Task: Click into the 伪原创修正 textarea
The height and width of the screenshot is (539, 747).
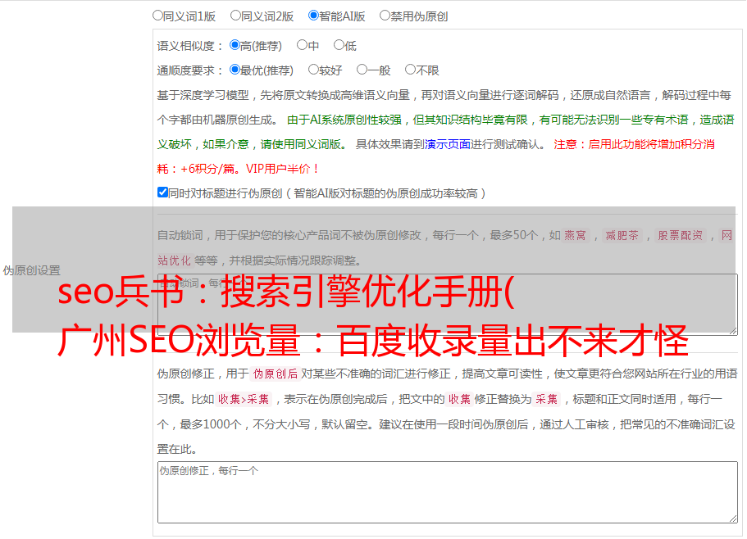Action: pos(448,492)
